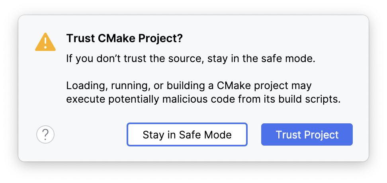Click the "Trust CMake Project?" dialog title
This screenshot has height=183, width=387.
tap(124, 39)
